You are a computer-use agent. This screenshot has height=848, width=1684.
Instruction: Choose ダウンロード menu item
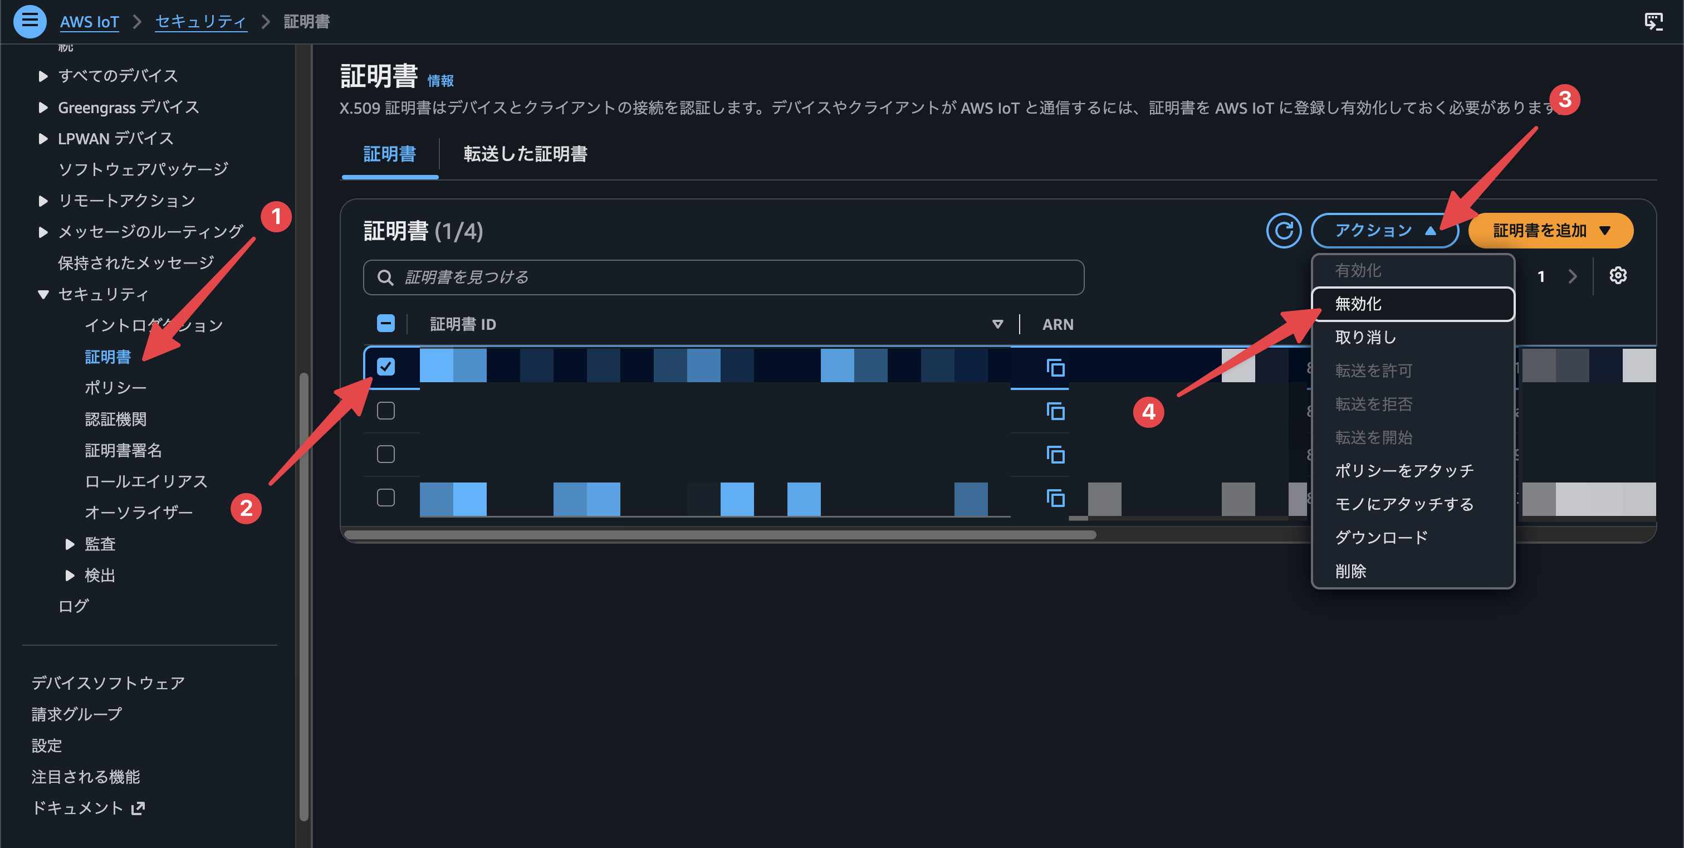(1413, 538)
